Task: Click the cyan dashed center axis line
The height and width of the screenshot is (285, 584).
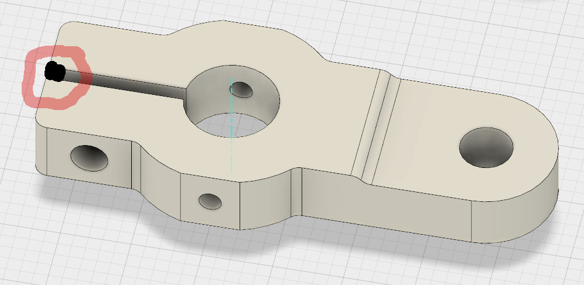Action: [x=231, y=125]
